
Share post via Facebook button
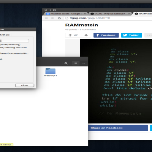(106, 35)
